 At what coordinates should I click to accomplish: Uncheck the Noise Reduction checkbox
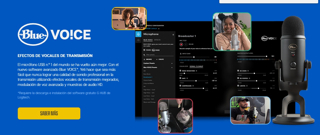tap(180, 71)
